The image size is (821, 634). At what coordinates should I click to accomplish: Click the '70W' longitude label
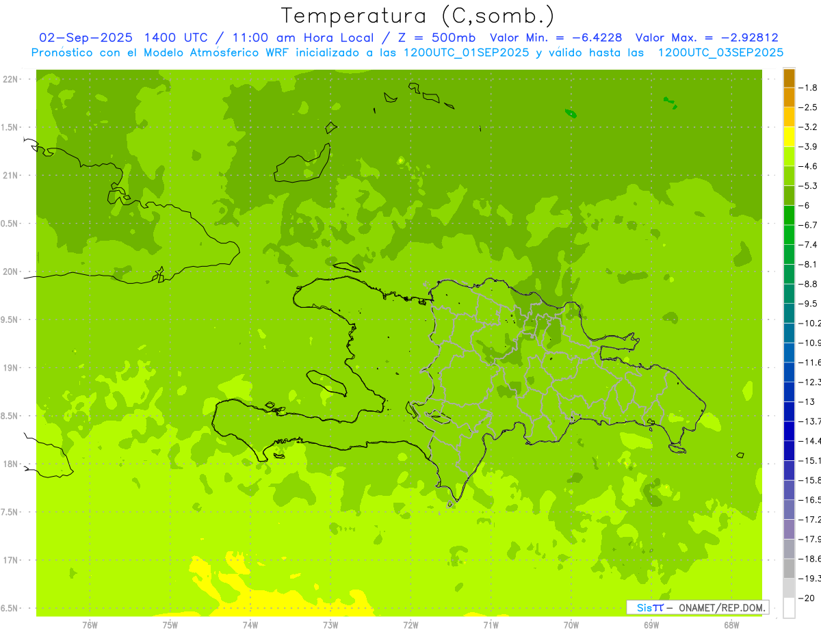(571, 625)
